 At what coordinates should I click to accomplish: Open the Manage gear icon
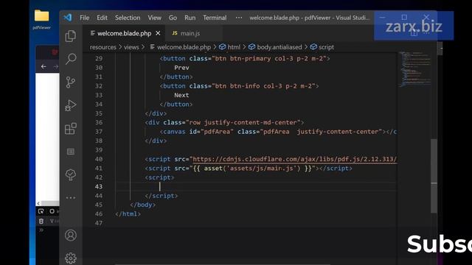pos(71,258)
